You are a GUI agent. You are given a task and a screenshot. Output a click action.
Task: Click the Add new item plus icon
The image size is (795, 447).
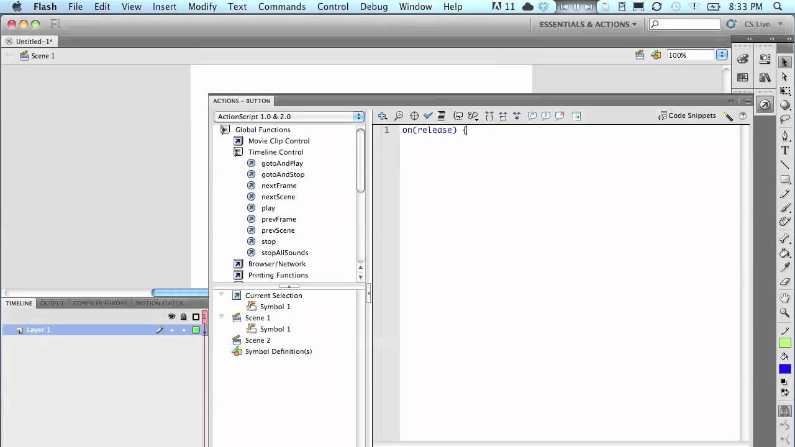click(383, 116)
